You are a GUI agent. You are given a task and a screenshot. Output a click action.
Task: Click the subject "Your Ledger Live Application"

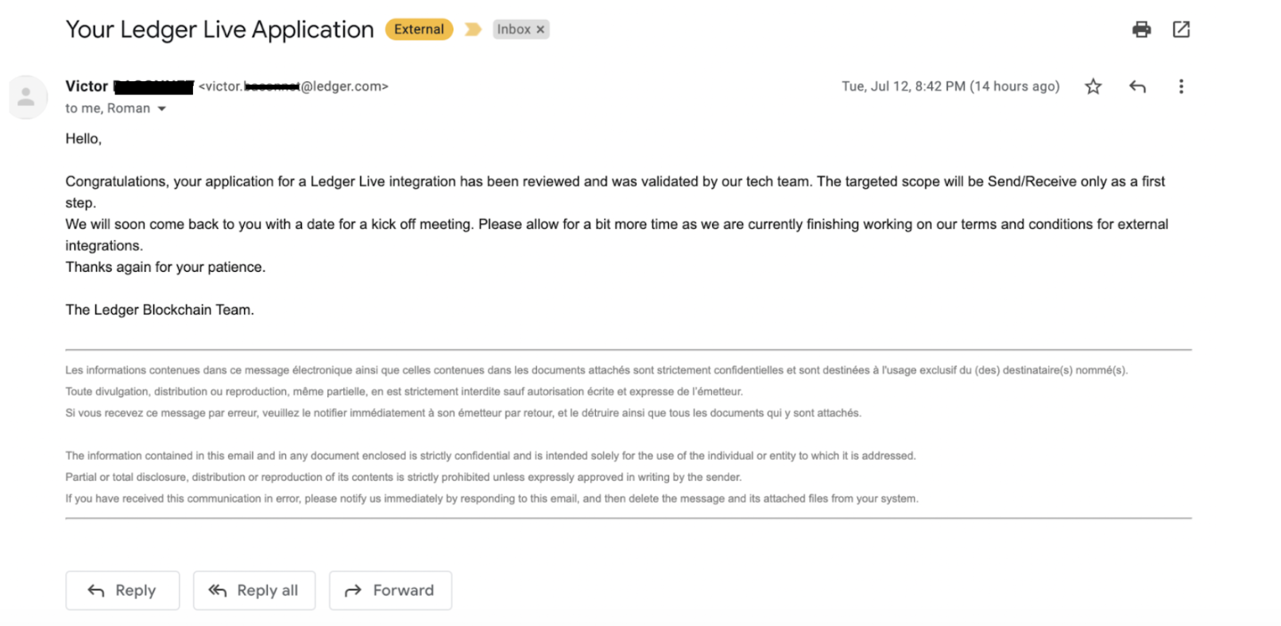tap(219, 29)
